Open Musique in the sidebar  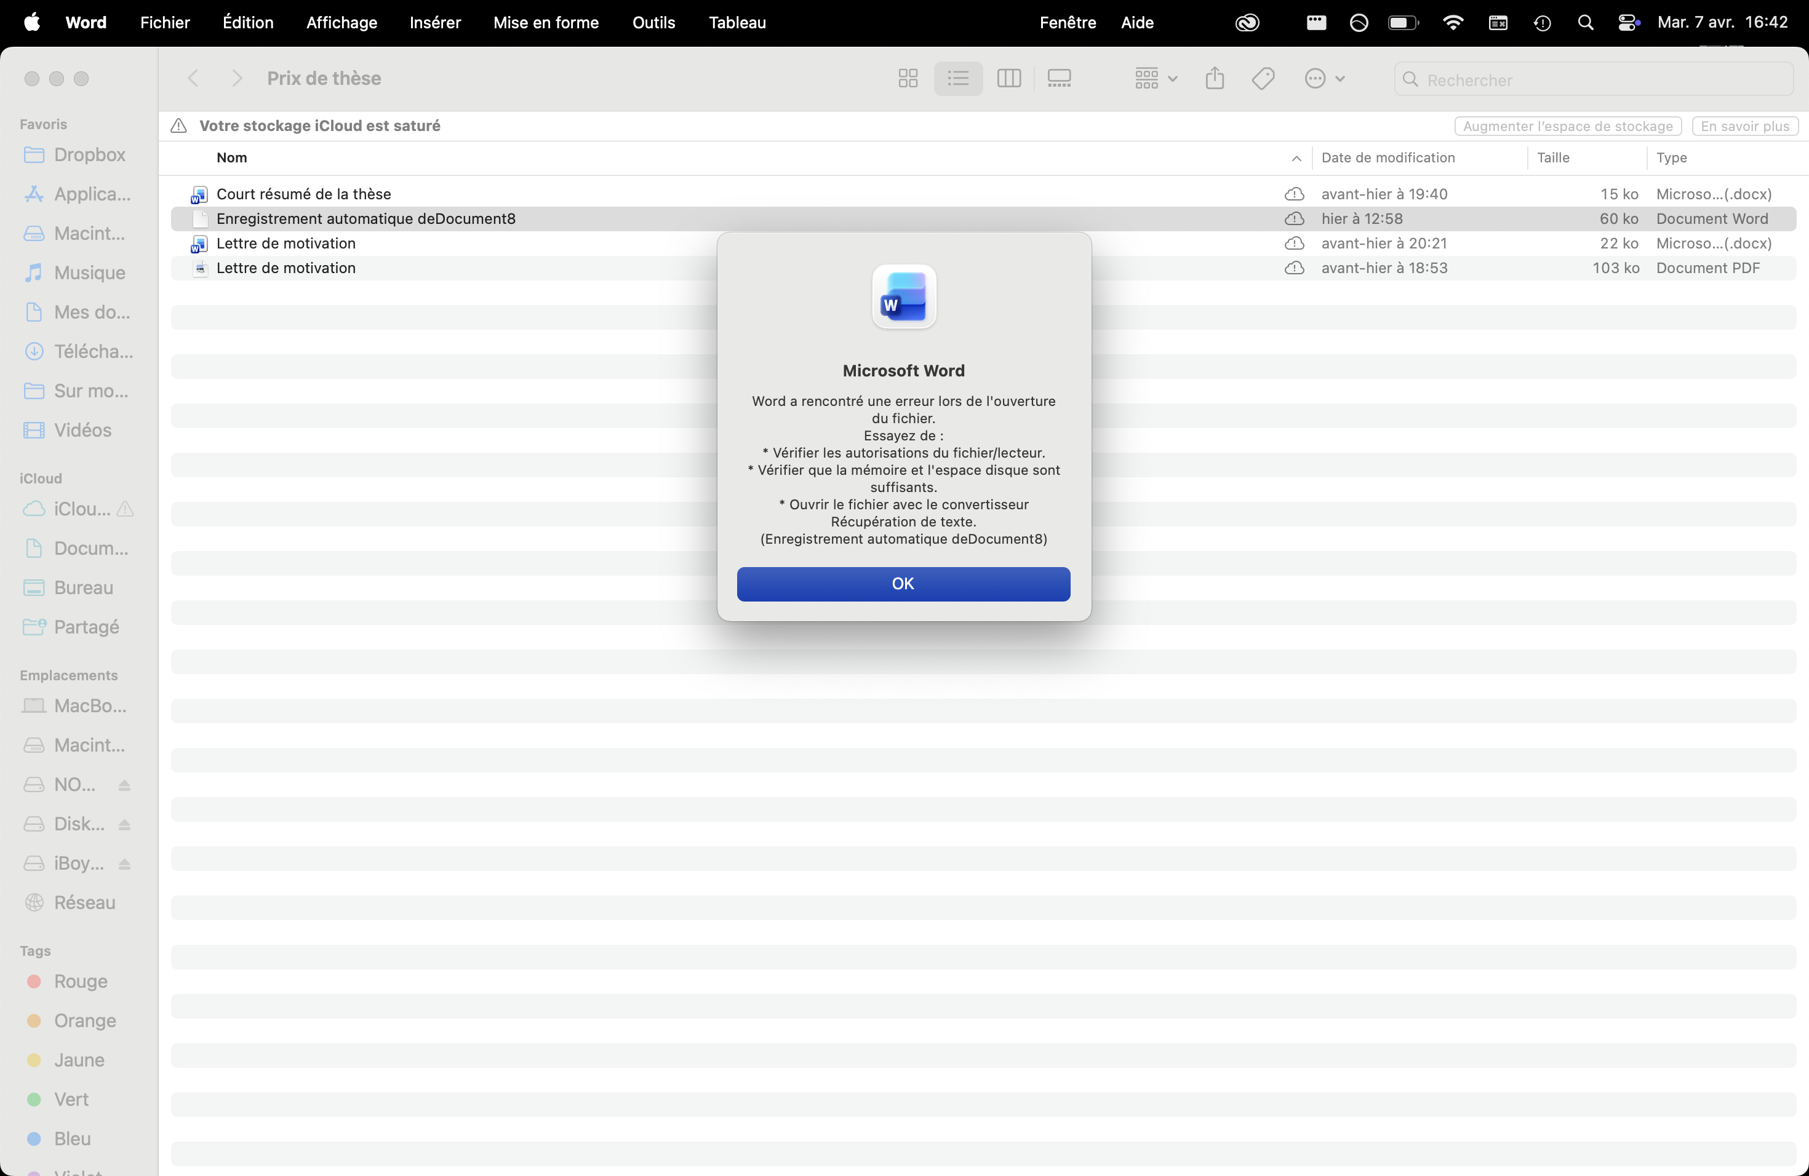(x=74, y=272)
